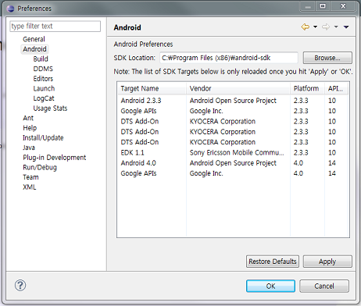Select the EDK 1.1 target row

click(x=233, y=153)
